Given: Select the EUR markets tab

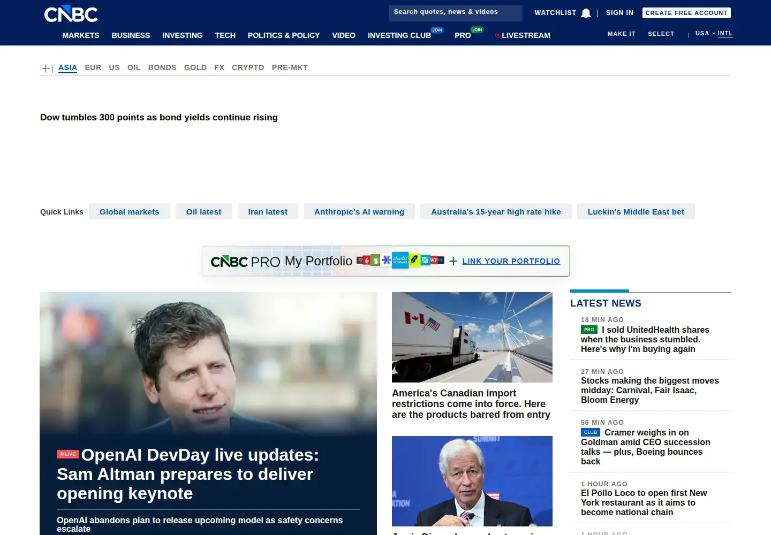Looking at the screenshot, I should pos(93,67).
